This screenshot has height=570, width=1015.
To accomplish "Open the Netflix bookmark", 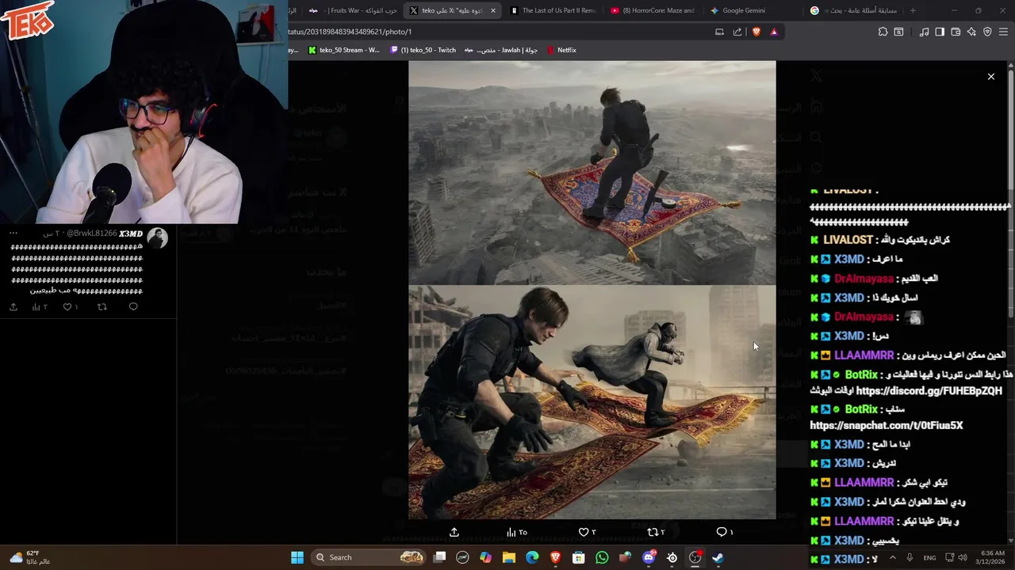I will pos(561,50).
